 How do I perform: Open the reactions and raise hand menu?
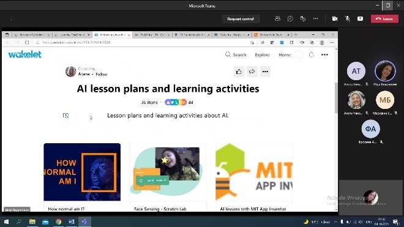[x=303, y=18]
